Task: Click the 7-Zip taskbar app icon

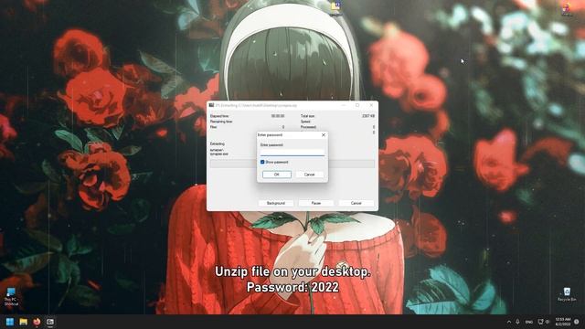Action: [50, 322]
